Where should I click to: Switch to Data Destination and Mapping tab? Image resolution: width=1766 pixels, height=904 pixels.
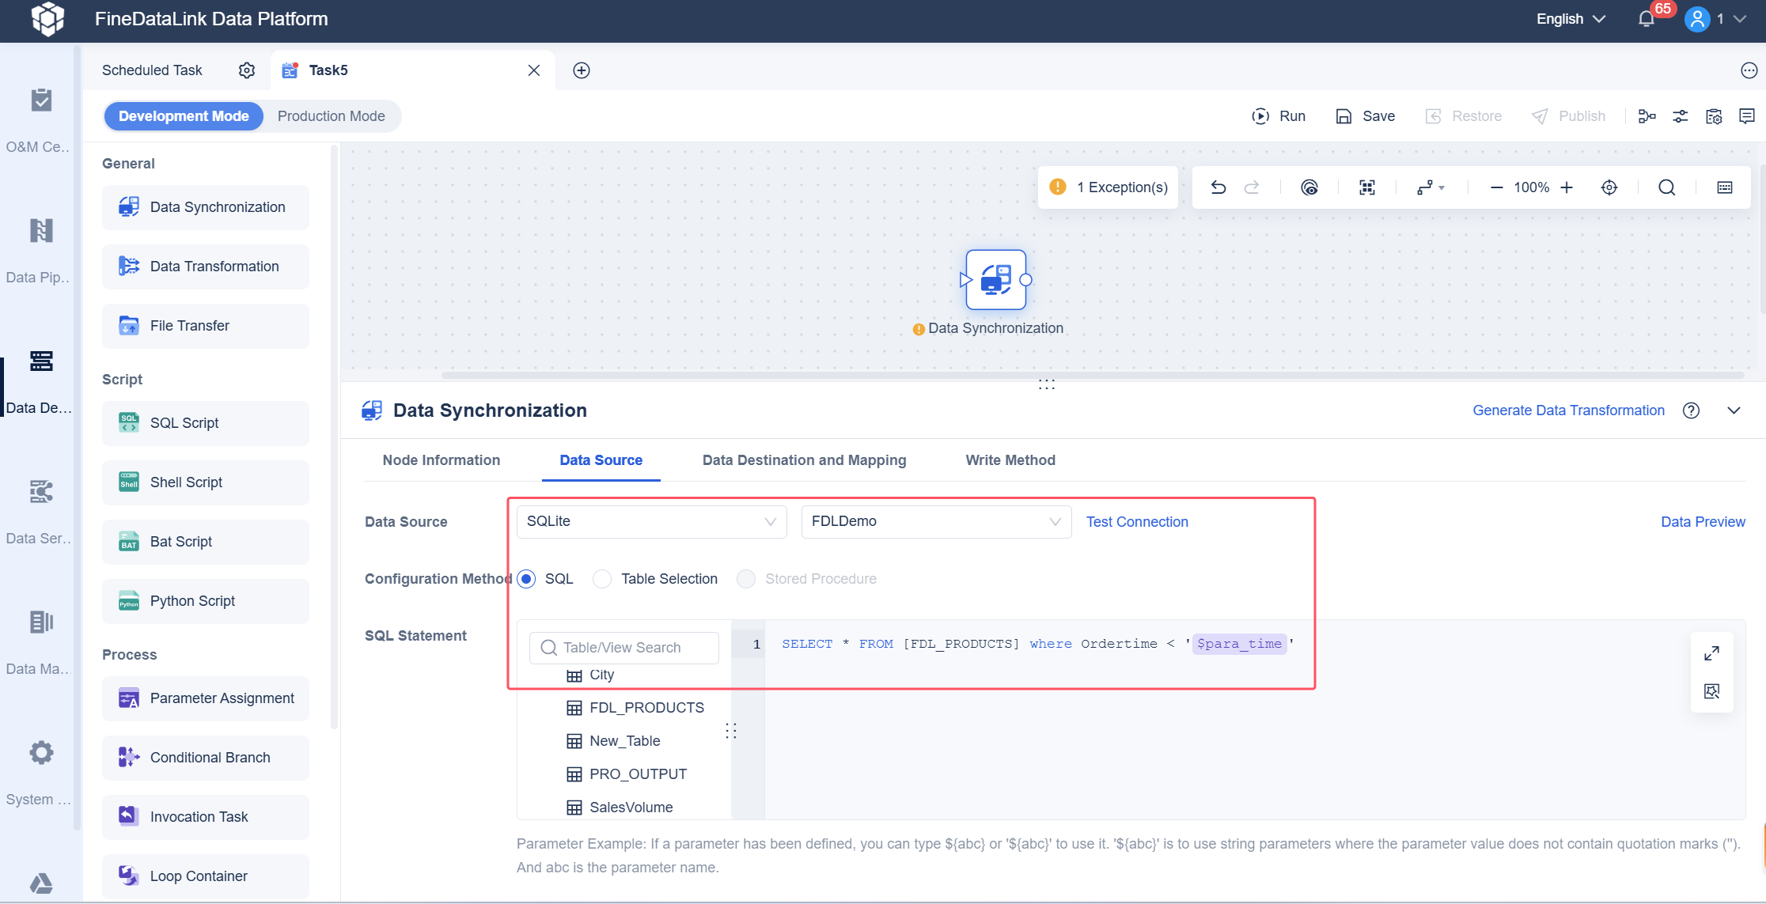tap(804, 460)
